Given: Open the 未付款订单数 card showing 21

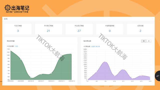Looking at the screenshot, I should (x=48, y=29).
